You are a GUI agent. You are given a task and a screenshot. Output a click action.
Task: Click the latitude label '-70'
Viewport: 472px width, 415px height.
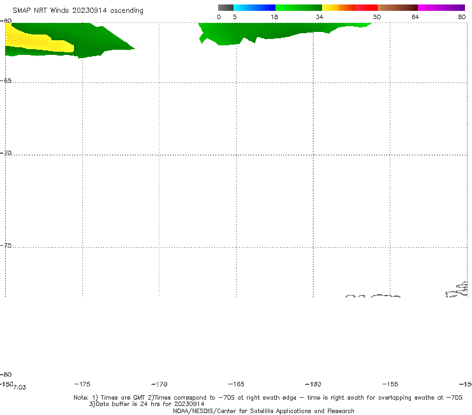6,153
